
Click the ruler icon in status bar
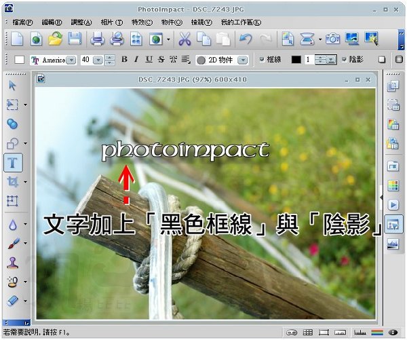(x=340, y=333)
